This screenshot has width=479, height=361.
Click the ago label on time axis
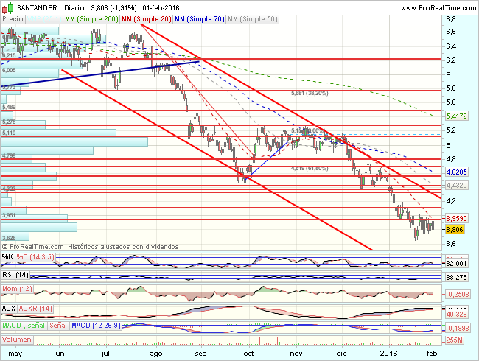tap(156, 354)
